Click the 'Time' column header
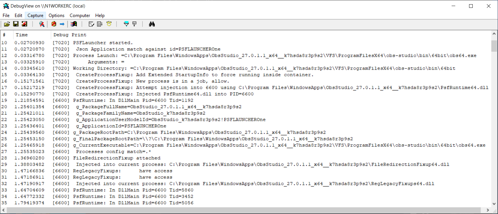This screenshot has width=498, height=214. point(32,35)
